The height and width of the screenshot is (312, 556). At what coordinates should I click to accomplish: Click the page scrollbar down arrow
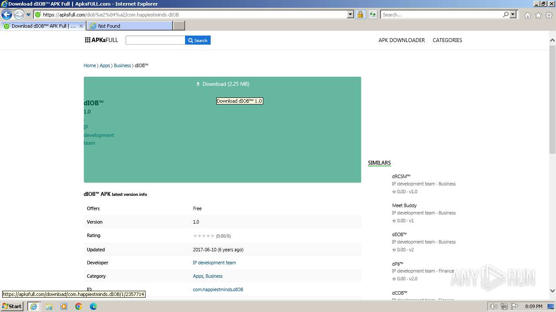553,291
